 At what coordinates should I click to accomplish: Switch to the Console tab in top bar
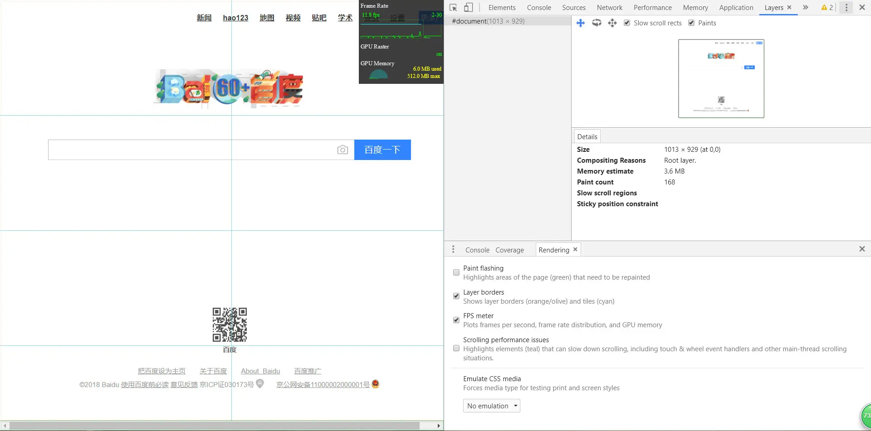click(x=539, y=8)
